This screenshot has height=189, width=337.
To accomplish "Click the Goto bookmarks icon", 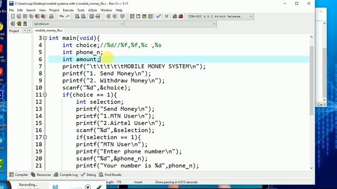I will click(25, 24).
